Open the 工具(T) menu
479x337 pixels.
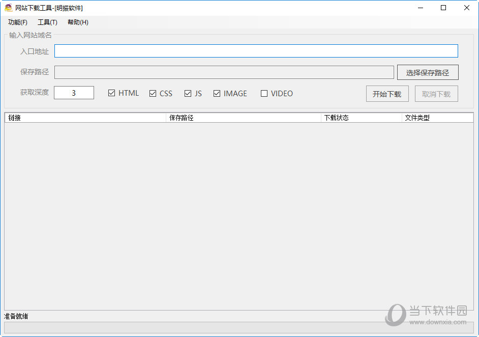47,22
